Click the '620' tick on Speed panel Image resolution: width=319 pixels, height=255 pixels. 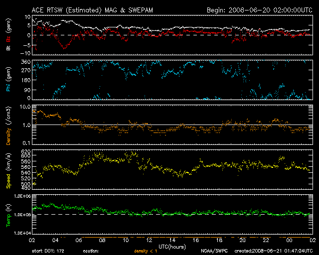tap(26, 151)
